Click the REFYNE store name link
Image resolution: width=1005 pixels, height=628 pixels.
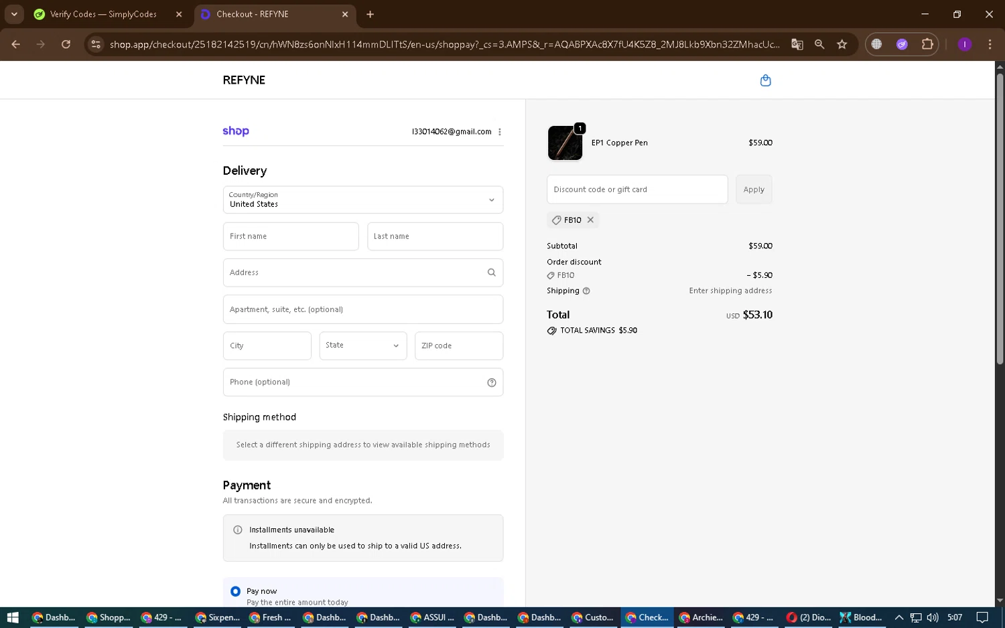[x=244, y=80]
